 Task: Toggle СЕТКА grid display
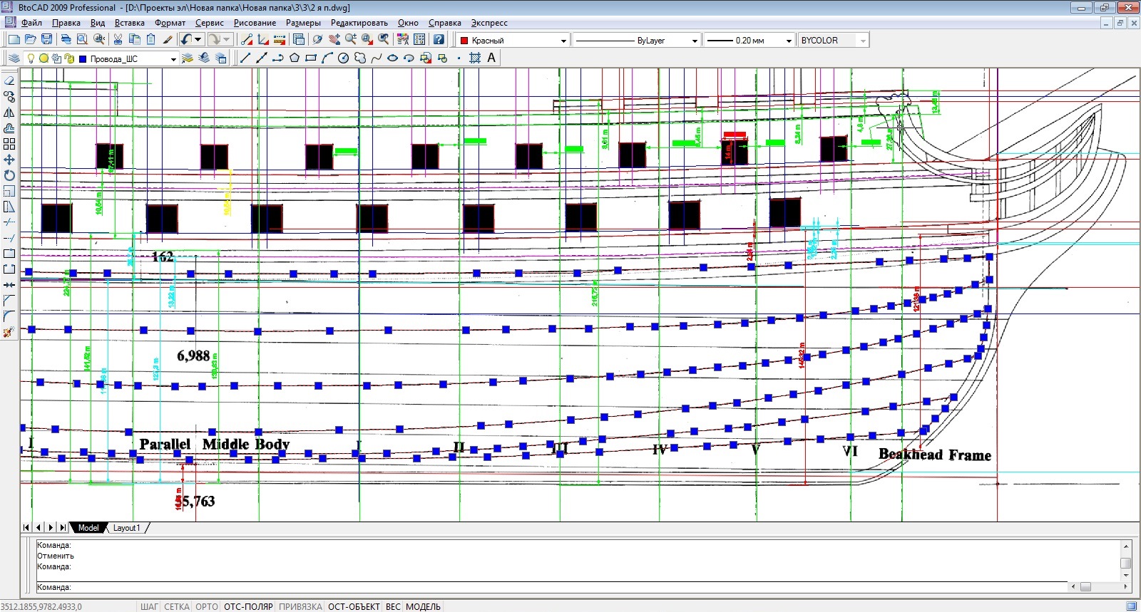tap(176, 606)
